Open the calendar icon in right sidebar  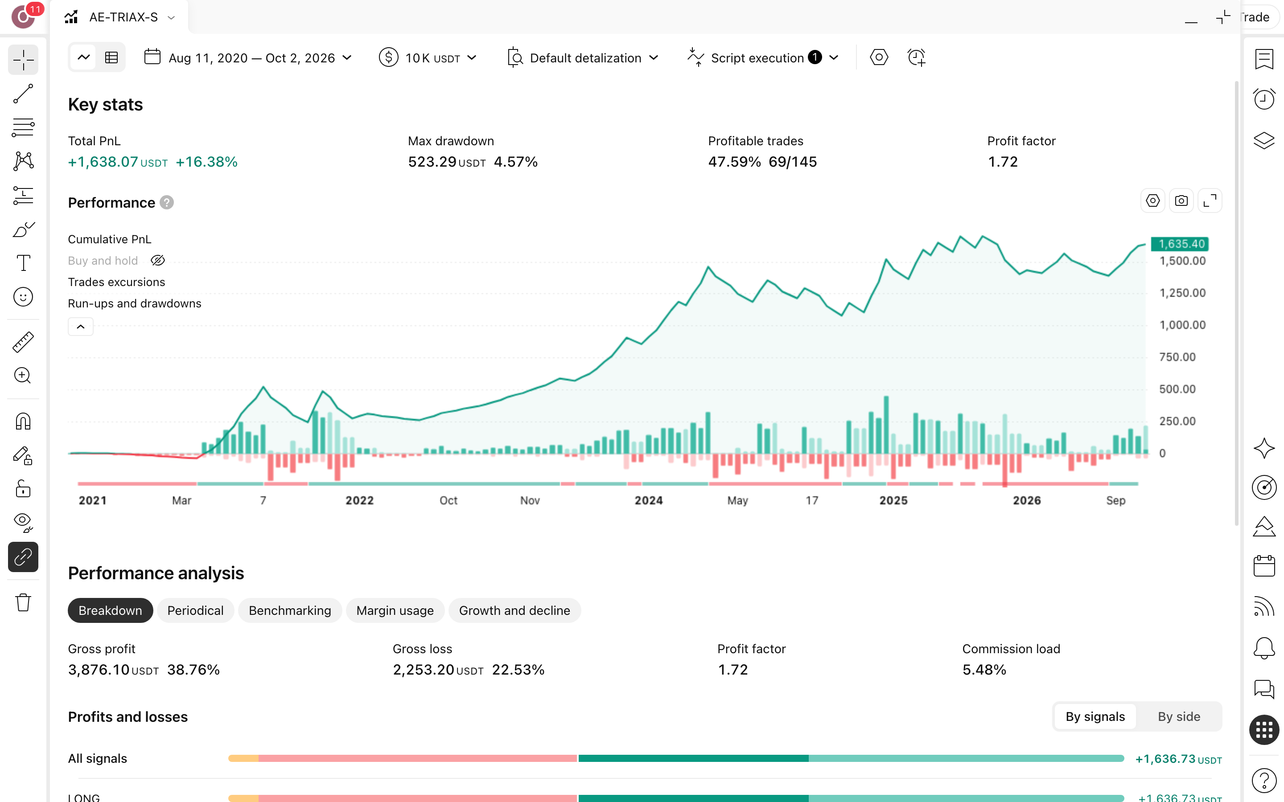1264,566
